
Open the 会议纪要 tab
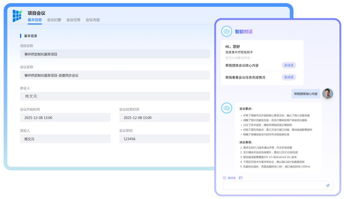tap(54, 20)
